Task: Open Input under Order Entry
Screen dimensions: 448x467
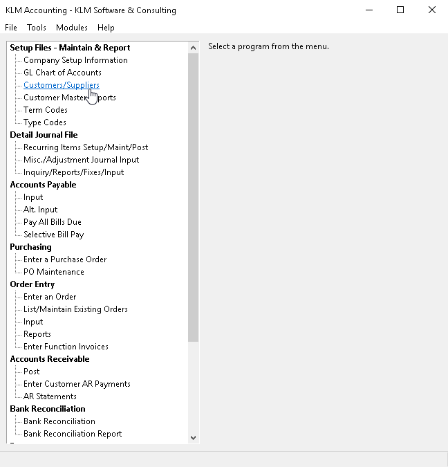Action: tap(33, 322)
